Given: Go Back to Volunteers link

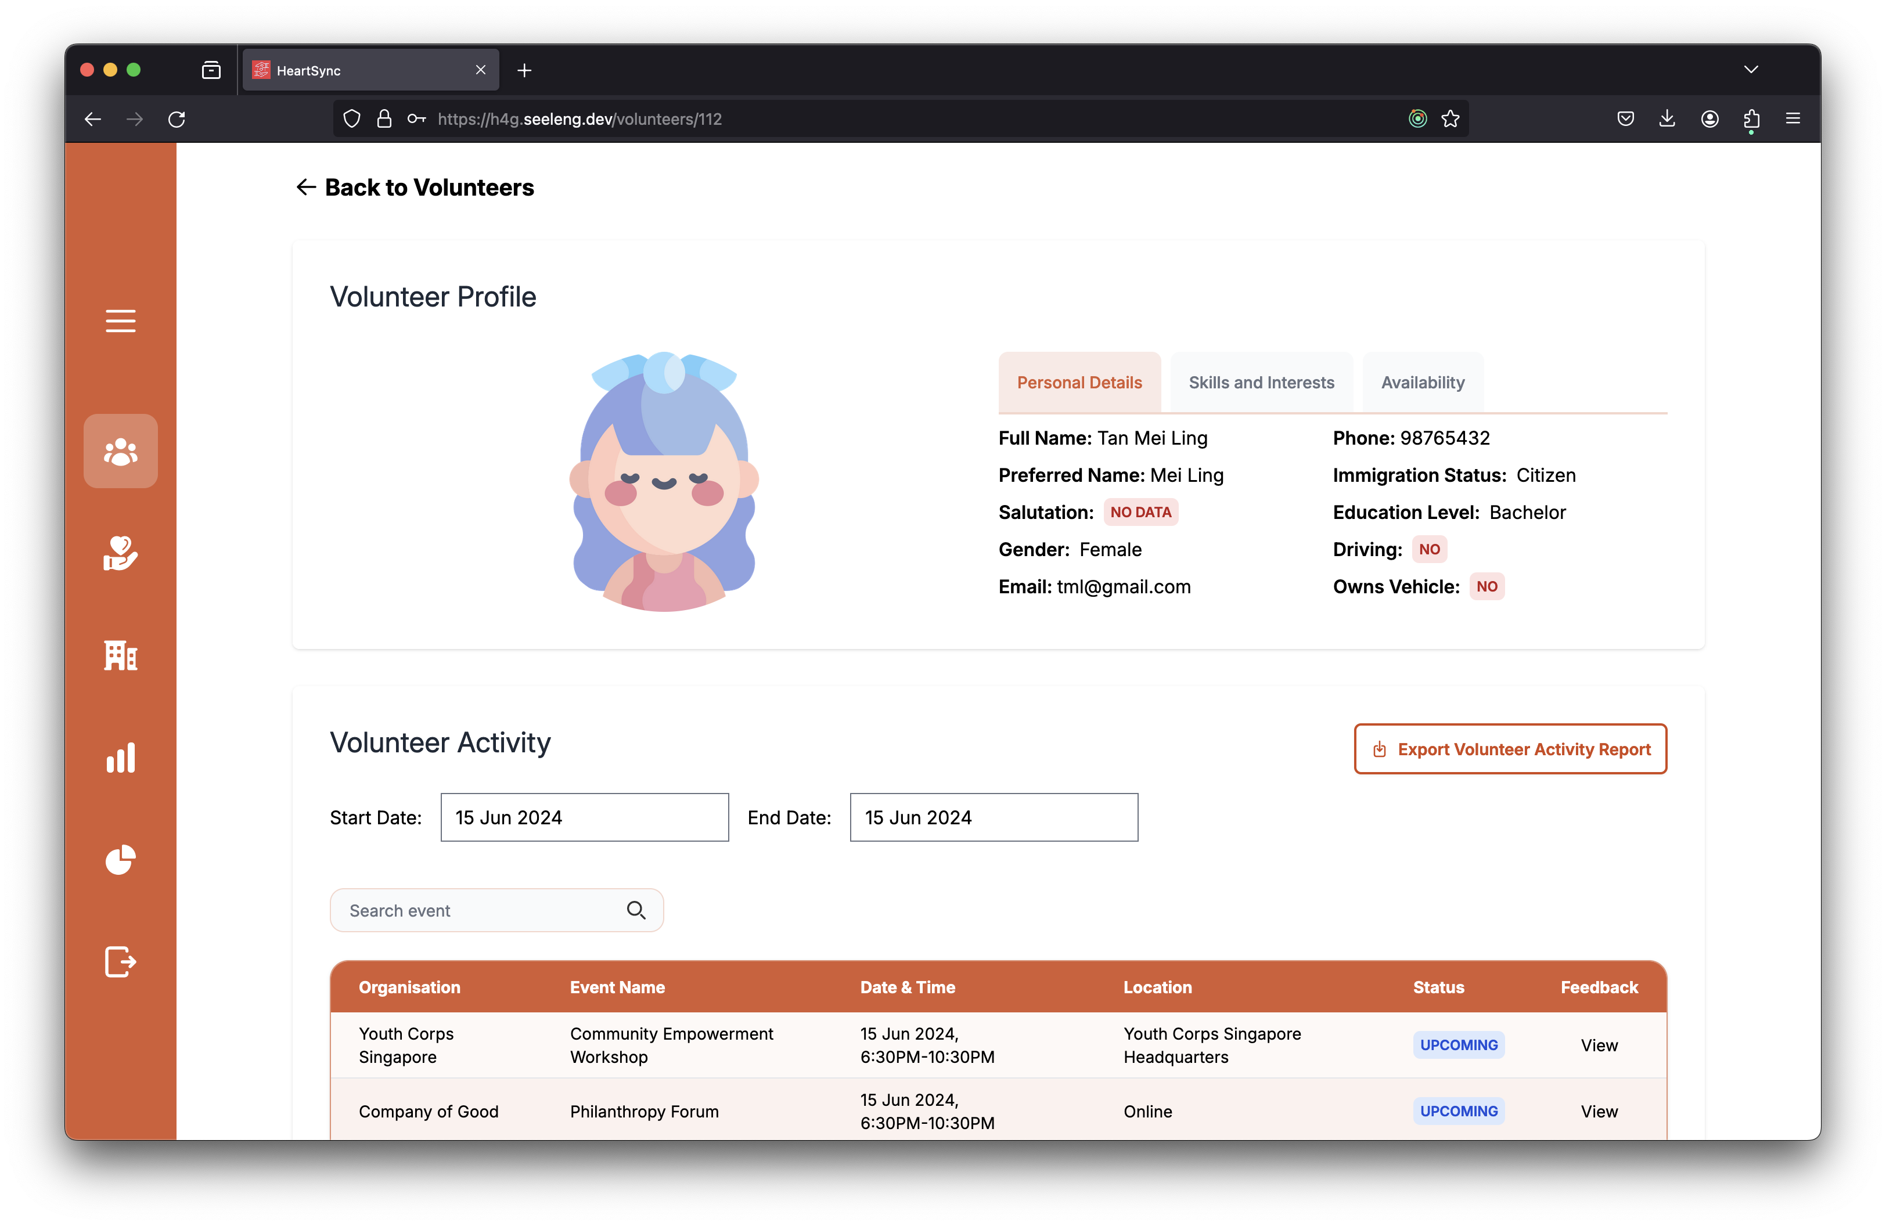Looking at the screenshot, I should pyautogui.click(x=415, y=187).
